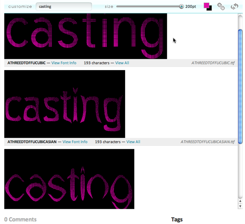Click the scrollbar up arrow
The image size is (245, 224).
pyautogui.click(x=240, y=201)
